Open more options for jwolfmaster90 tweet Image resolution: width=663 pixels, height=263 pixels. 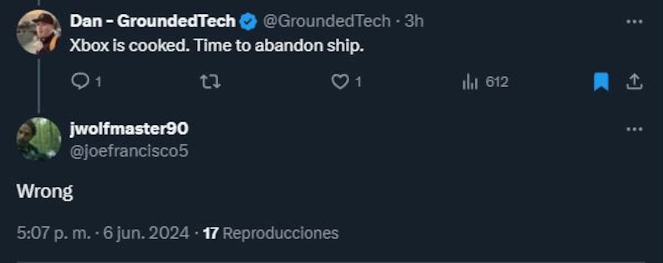pyautogui.click(x=634, y=129)
